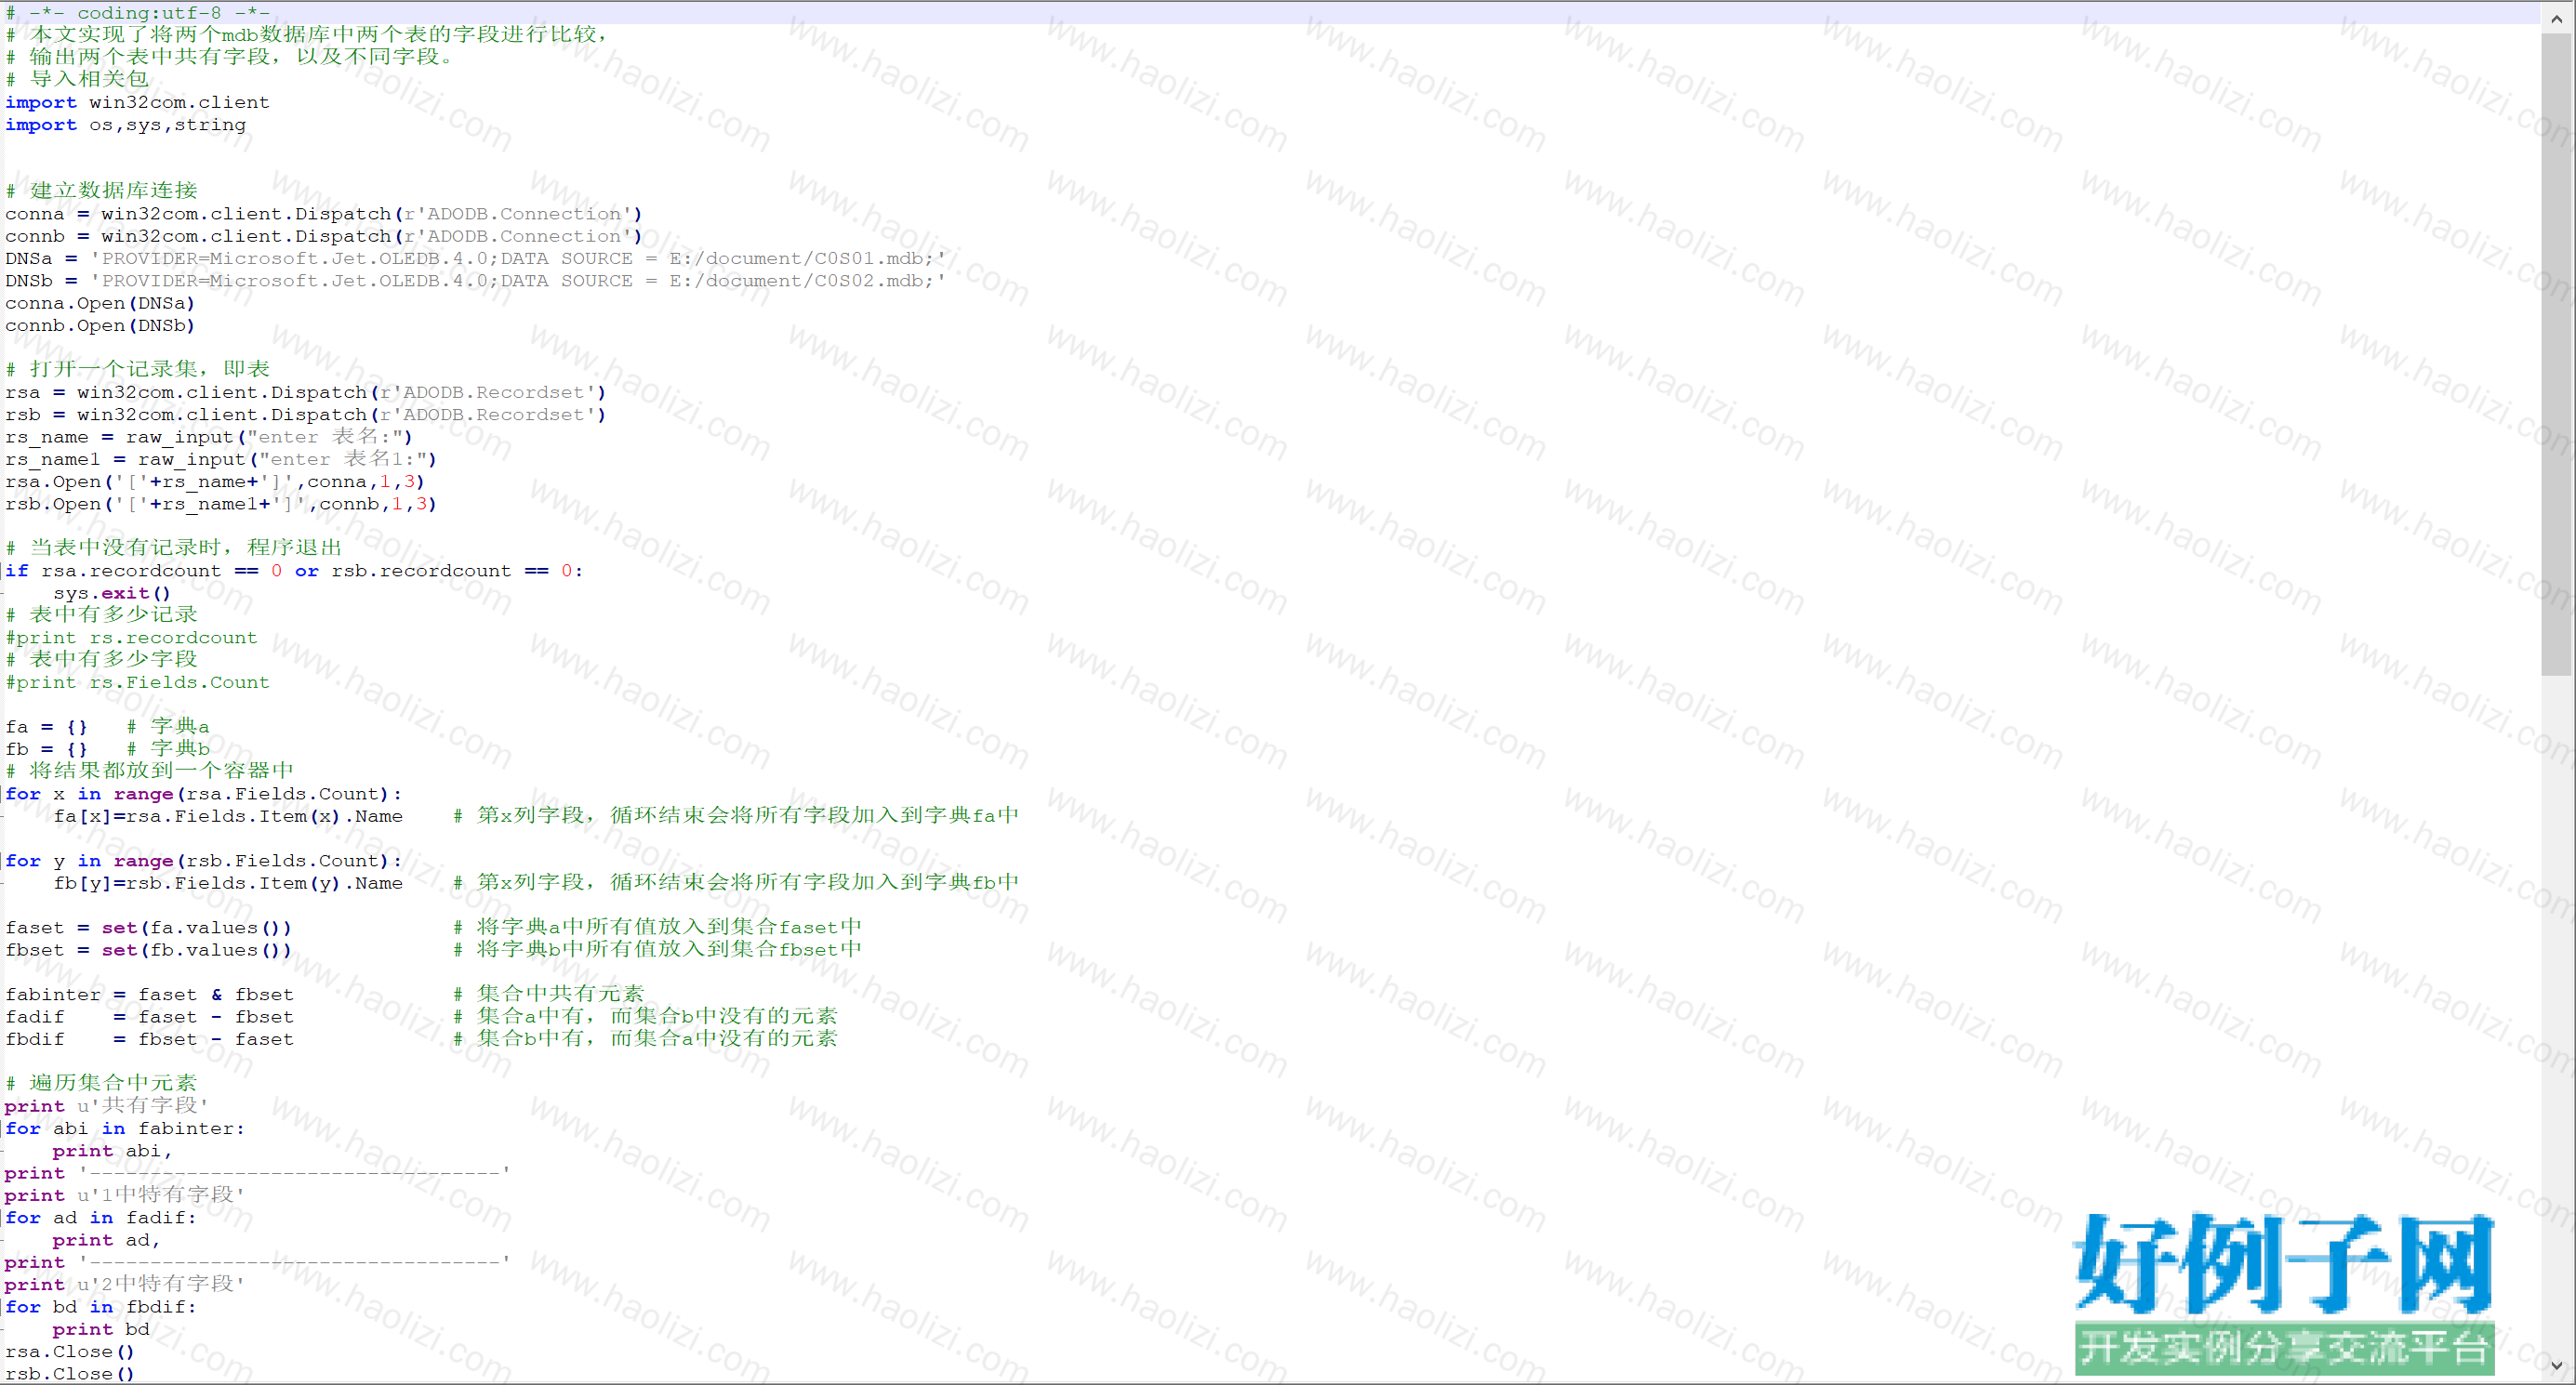This screenshot has width=2576, height=1385.
Task: Click the 'rsa.Open' statement line
Action: pos(215,481)
